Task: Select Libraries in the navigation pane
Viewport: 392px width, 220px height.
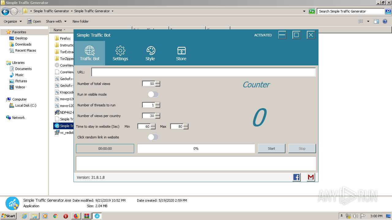Action: [18, 63]
